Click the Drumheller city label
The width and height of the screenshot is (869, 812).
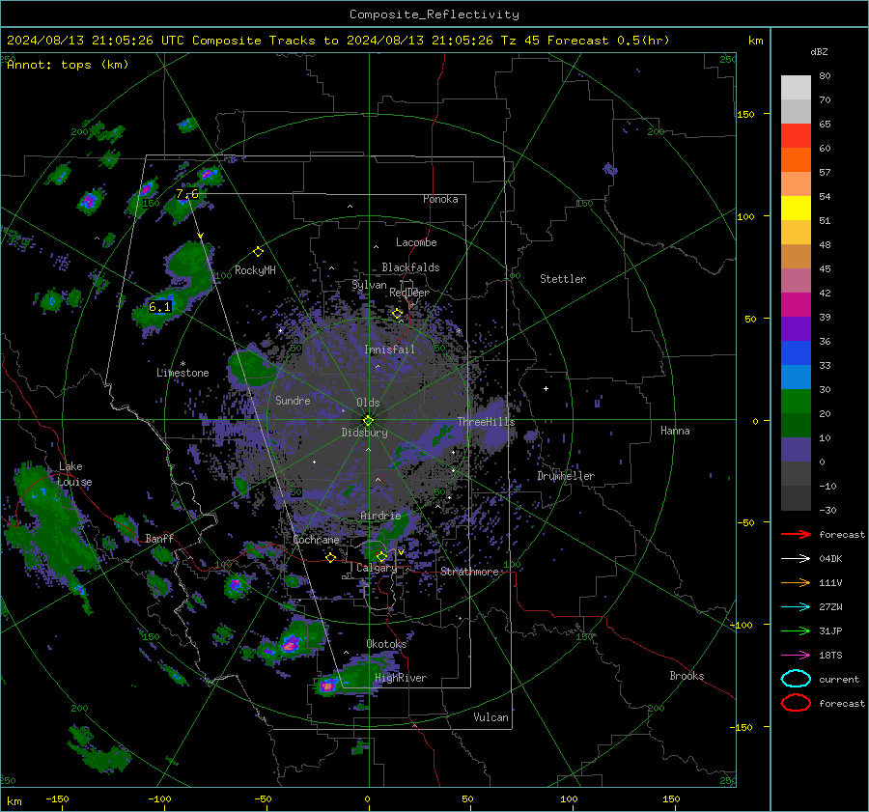point(566,476)
